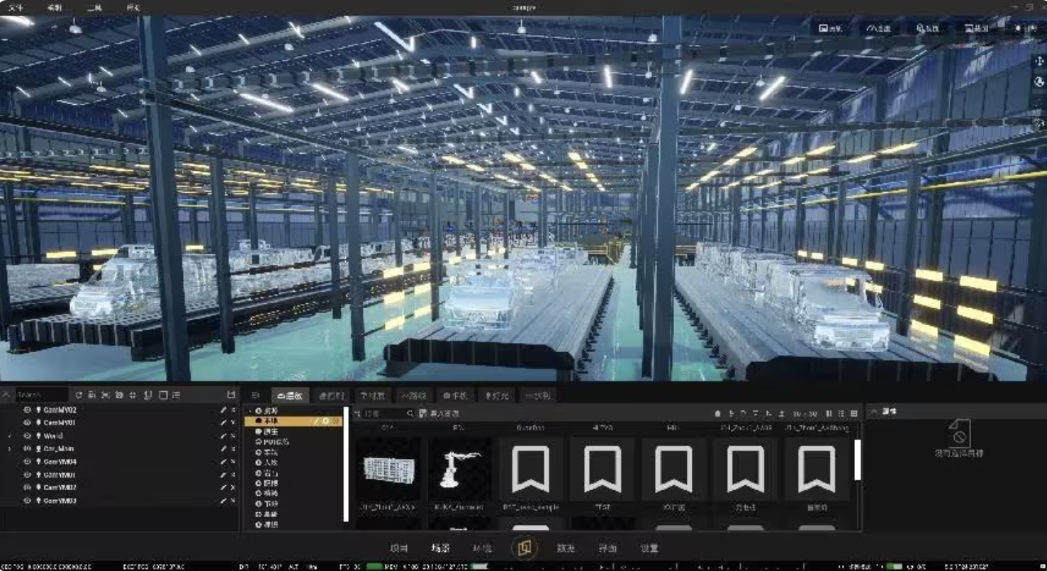Collapse the top asset category tree arrow
The height and width of the screenshot is (571, 1047).
(250, 411)
